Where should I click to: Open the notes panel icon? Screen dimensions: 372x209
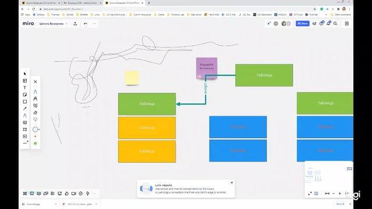pyautogui.click(x=347, y=23)
